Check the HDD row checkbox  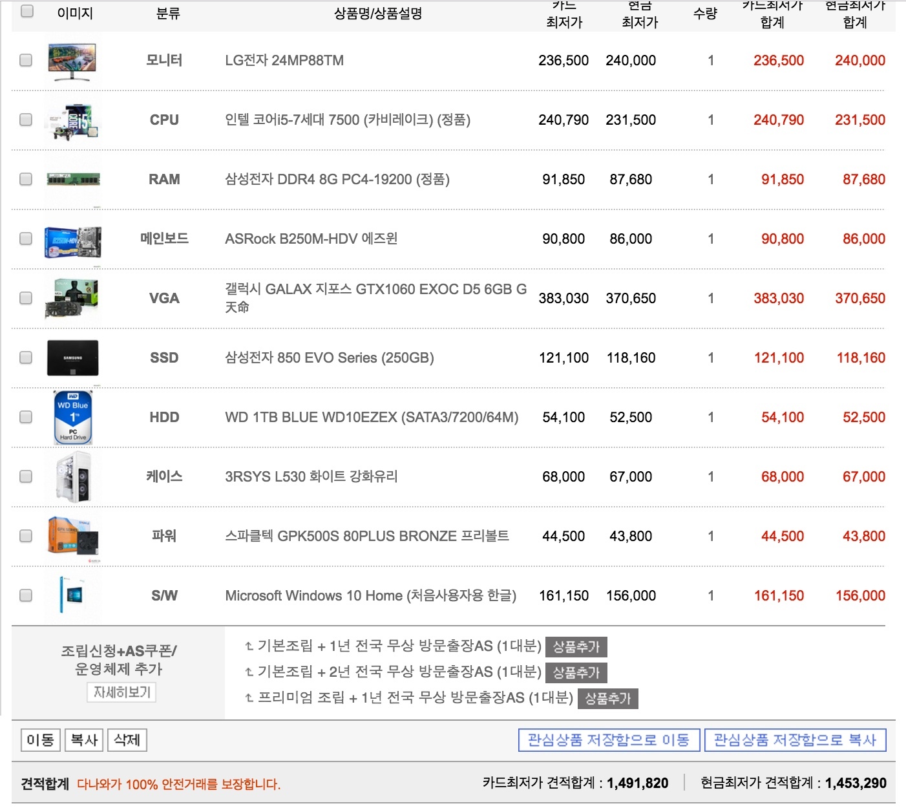26,417
